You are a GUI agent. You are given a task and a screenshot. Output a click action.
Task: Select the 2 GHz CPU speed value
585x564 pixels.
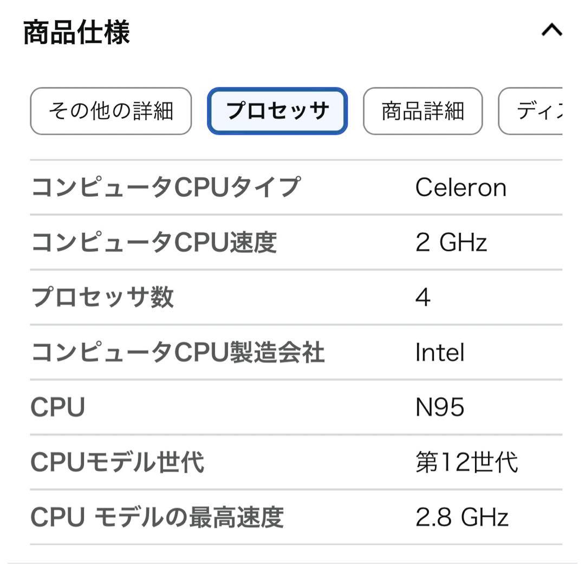(450, 242)
